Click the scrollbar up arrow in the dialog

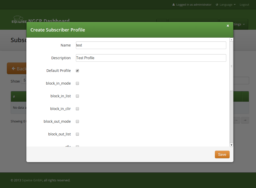click(x=231, y=39)
